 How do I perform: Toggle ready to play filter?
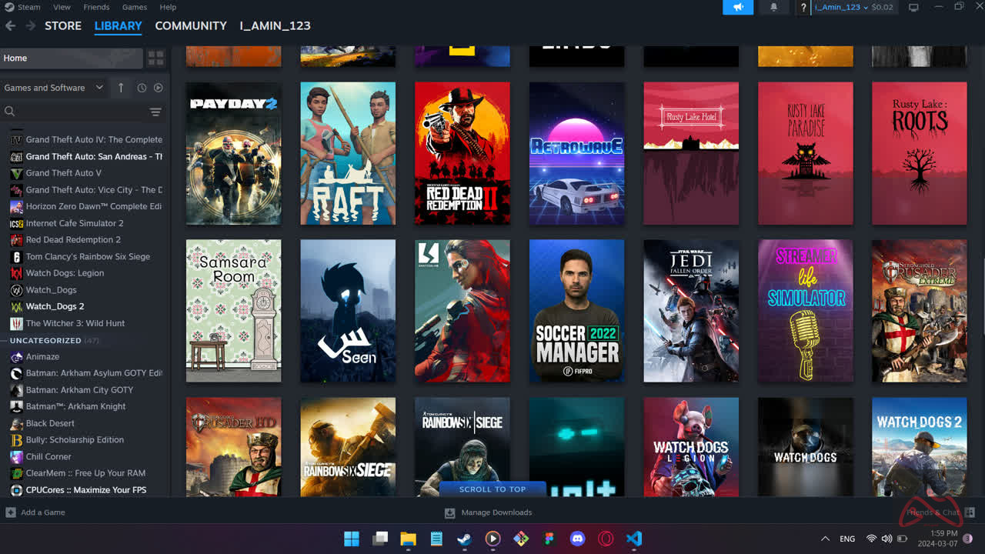pyautogui.click(x=158, y=88)
